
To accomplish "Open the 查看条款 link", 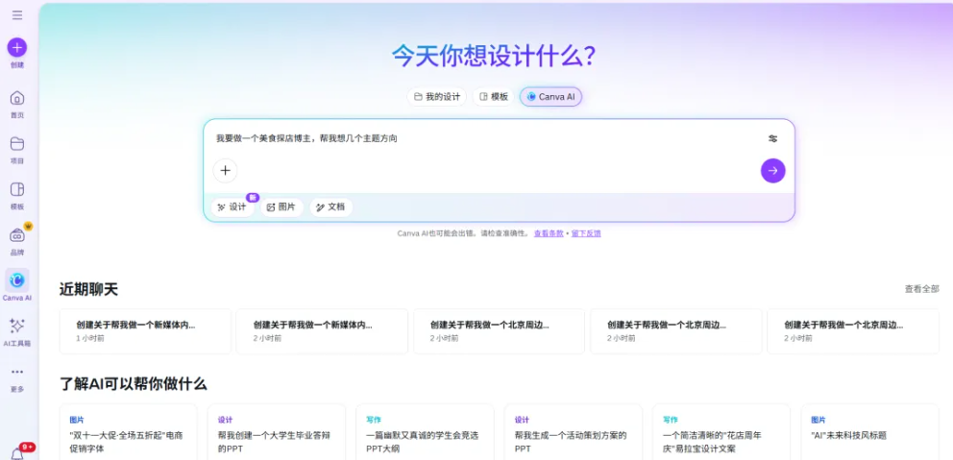I will click(x=549, y=233).
